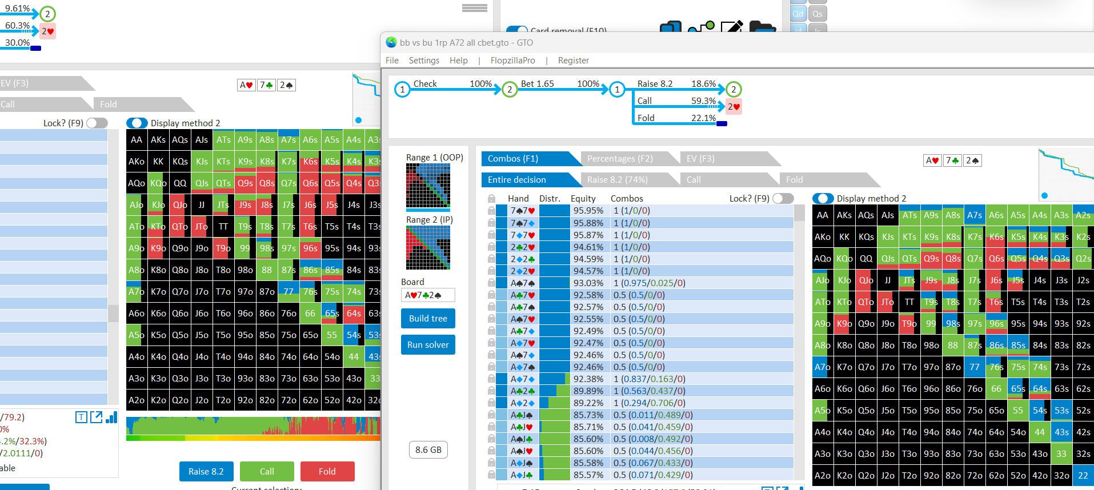Open the File menu
The width and height of the screenshot is (1094, 490).
coord(392,61)
